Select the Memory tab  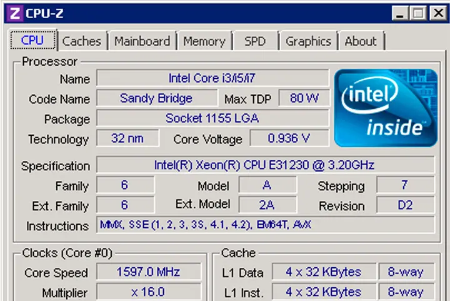click(204, 41)
